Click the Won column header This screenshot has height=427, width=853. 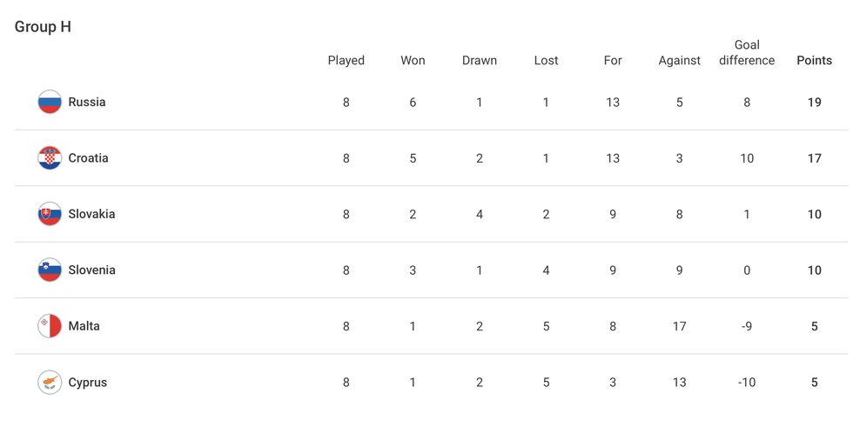413,61
